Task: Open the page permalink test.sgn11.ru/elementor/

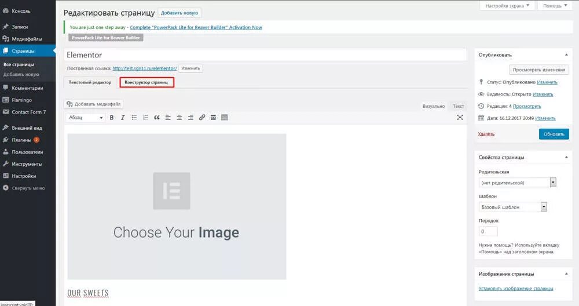Action: 144,68
